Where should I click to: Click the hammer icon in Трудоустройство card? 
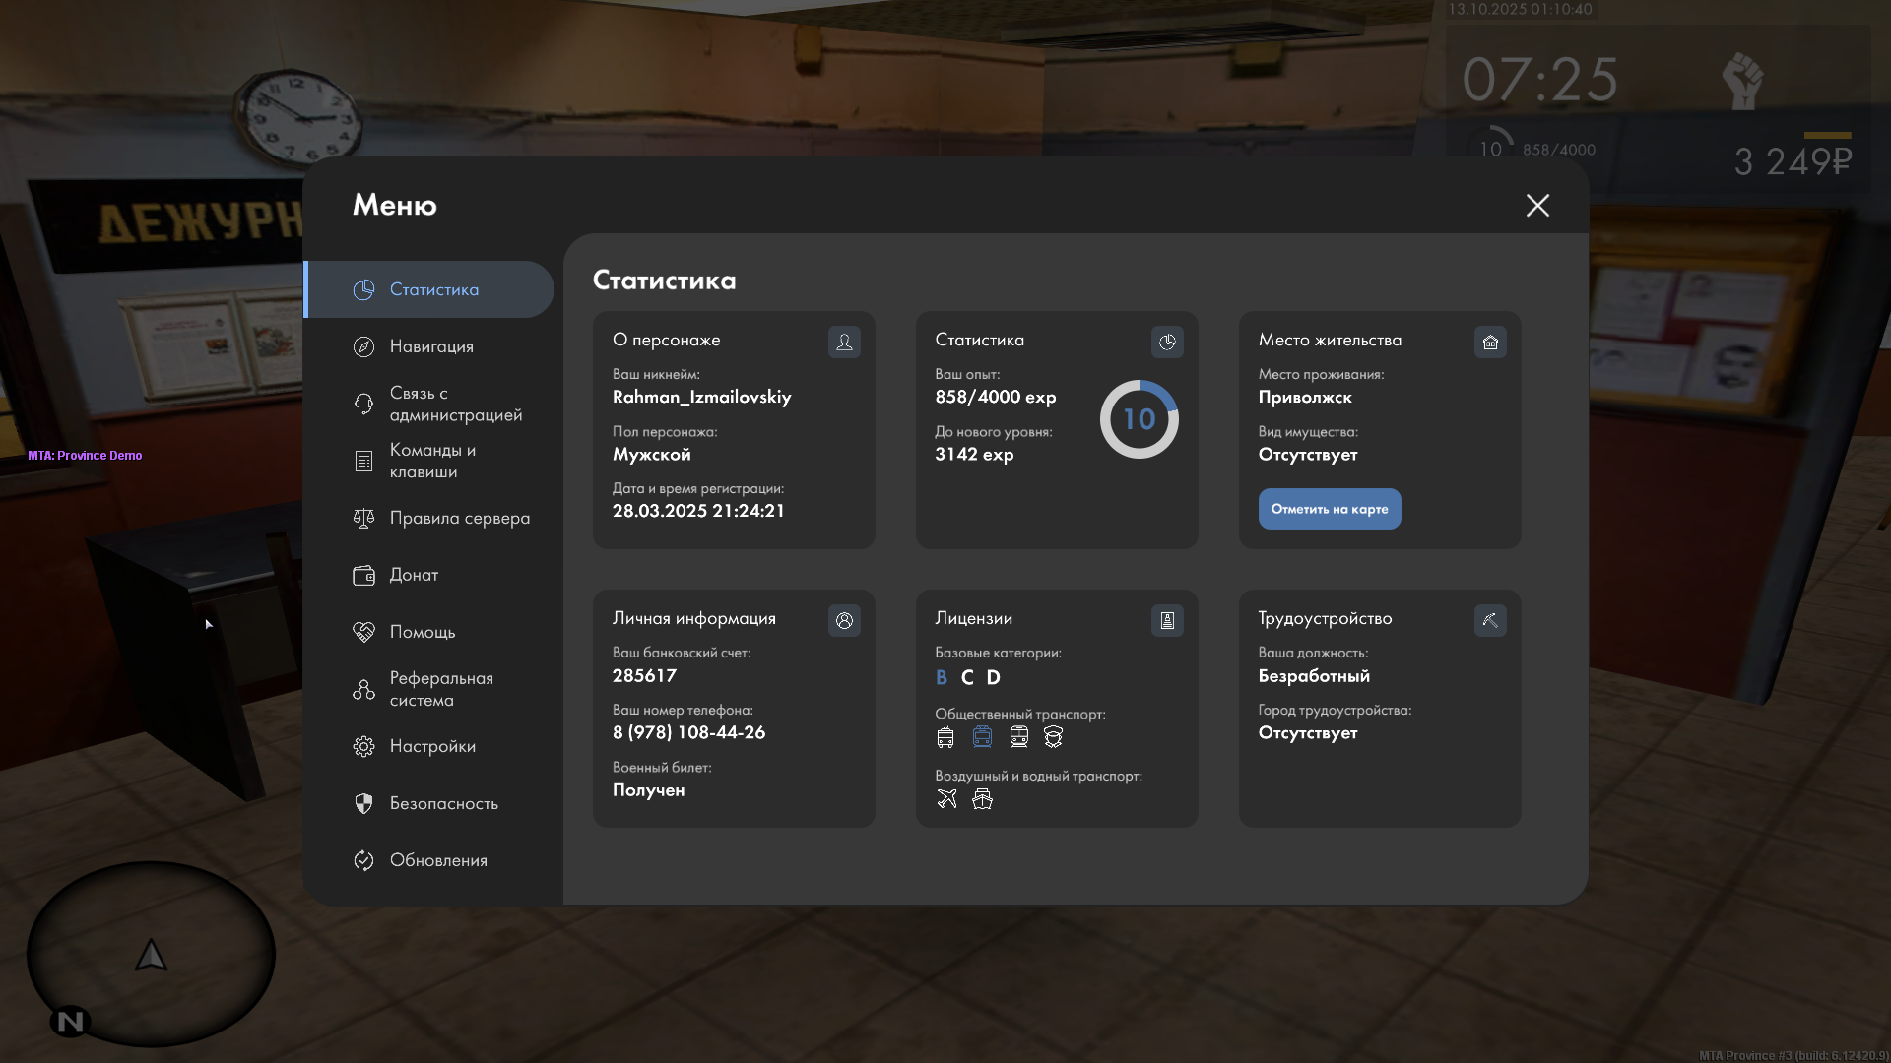1490,621
